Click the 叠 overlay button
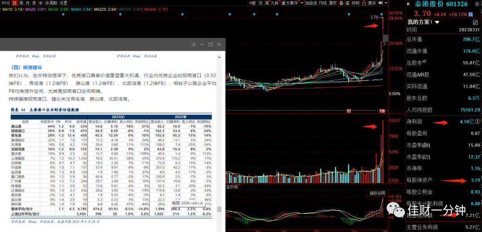The image size is (482, 232). point(341,3)
